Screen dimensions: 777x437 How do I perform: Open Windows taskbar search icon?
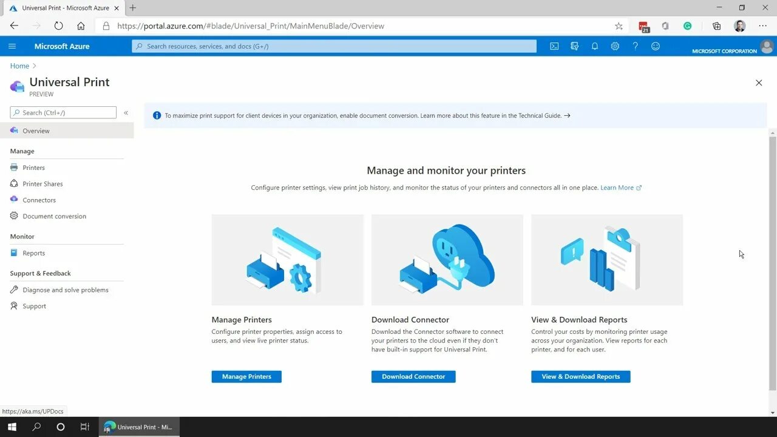click(36, 427)
